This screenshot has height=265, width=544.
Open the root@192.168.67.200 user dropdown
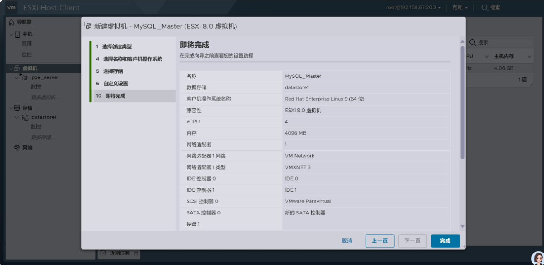pos(414,7)
